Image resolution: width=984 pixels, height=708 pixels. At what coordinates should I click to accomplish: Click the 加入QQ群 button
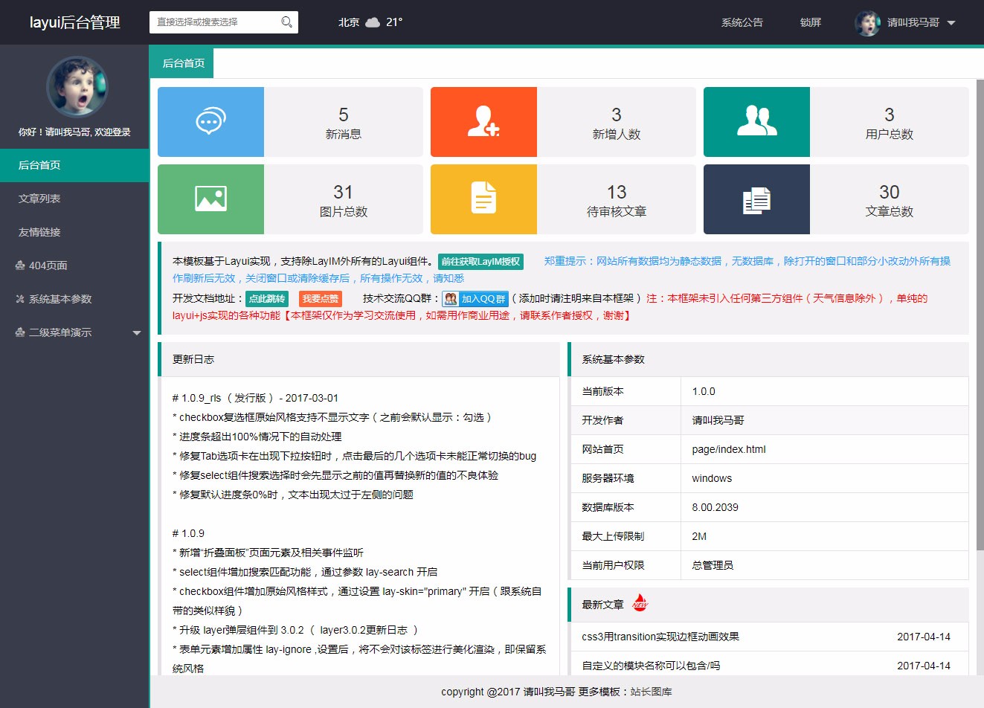(x=475, y=299)
